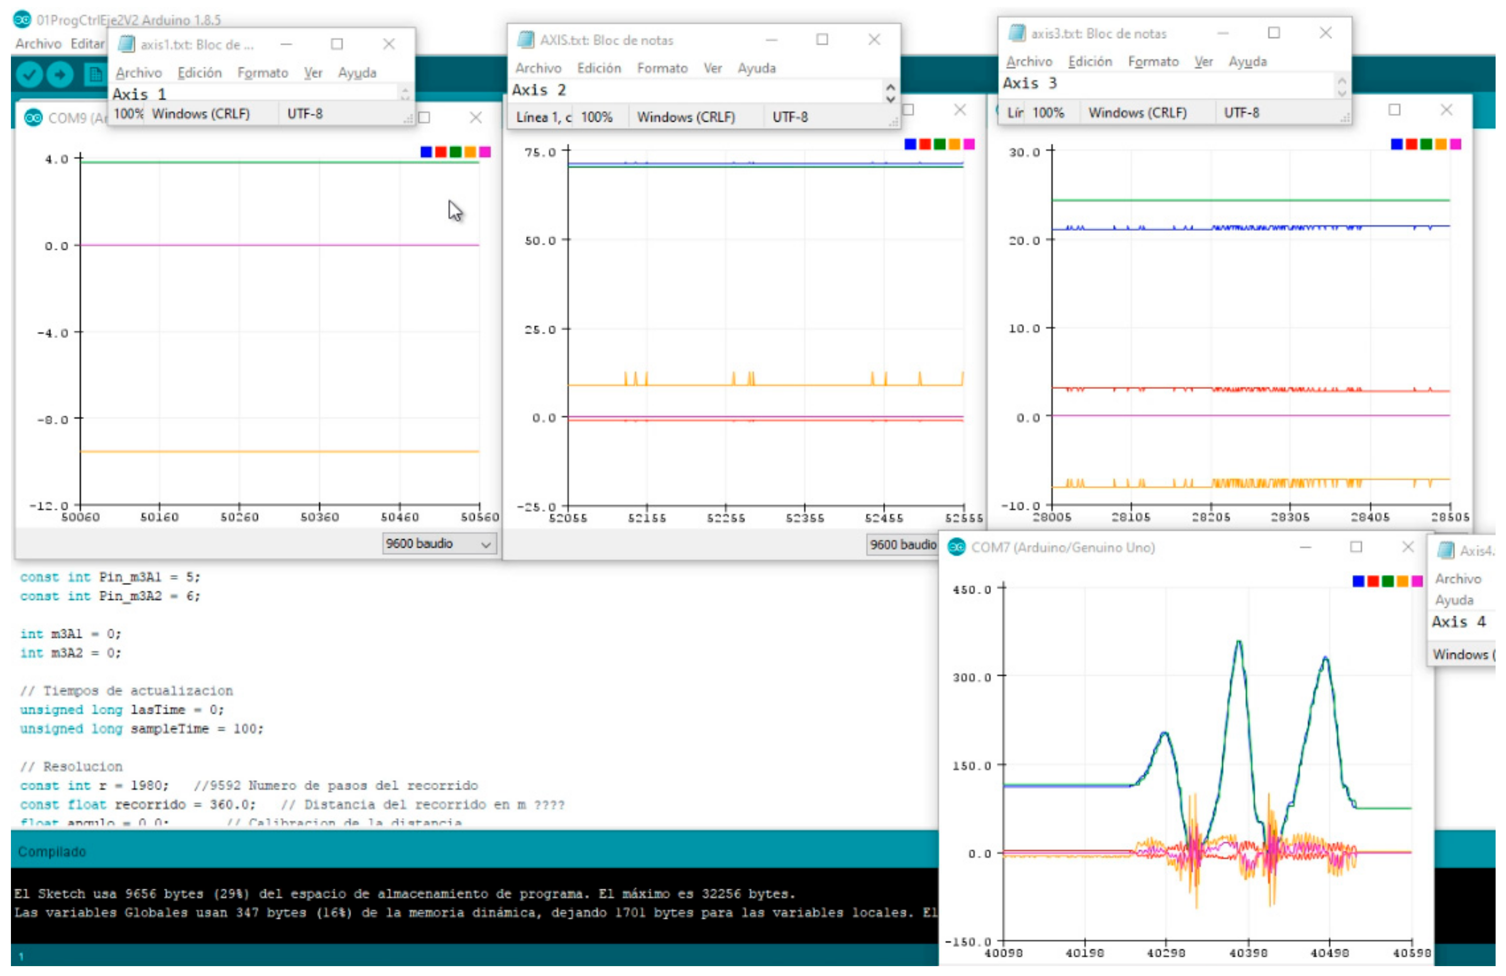
Task: Click the COM9 plotter window Arduino icon
Action: coord(33,118)
